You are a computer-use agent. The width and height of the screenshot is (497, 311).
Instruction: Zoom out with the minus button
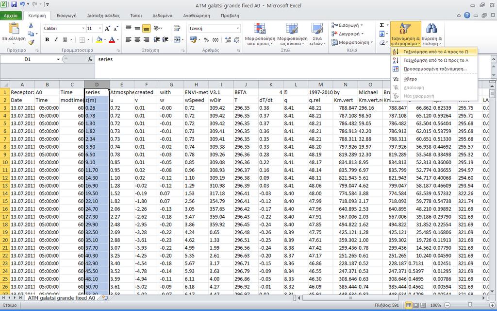tap(447, 305)
